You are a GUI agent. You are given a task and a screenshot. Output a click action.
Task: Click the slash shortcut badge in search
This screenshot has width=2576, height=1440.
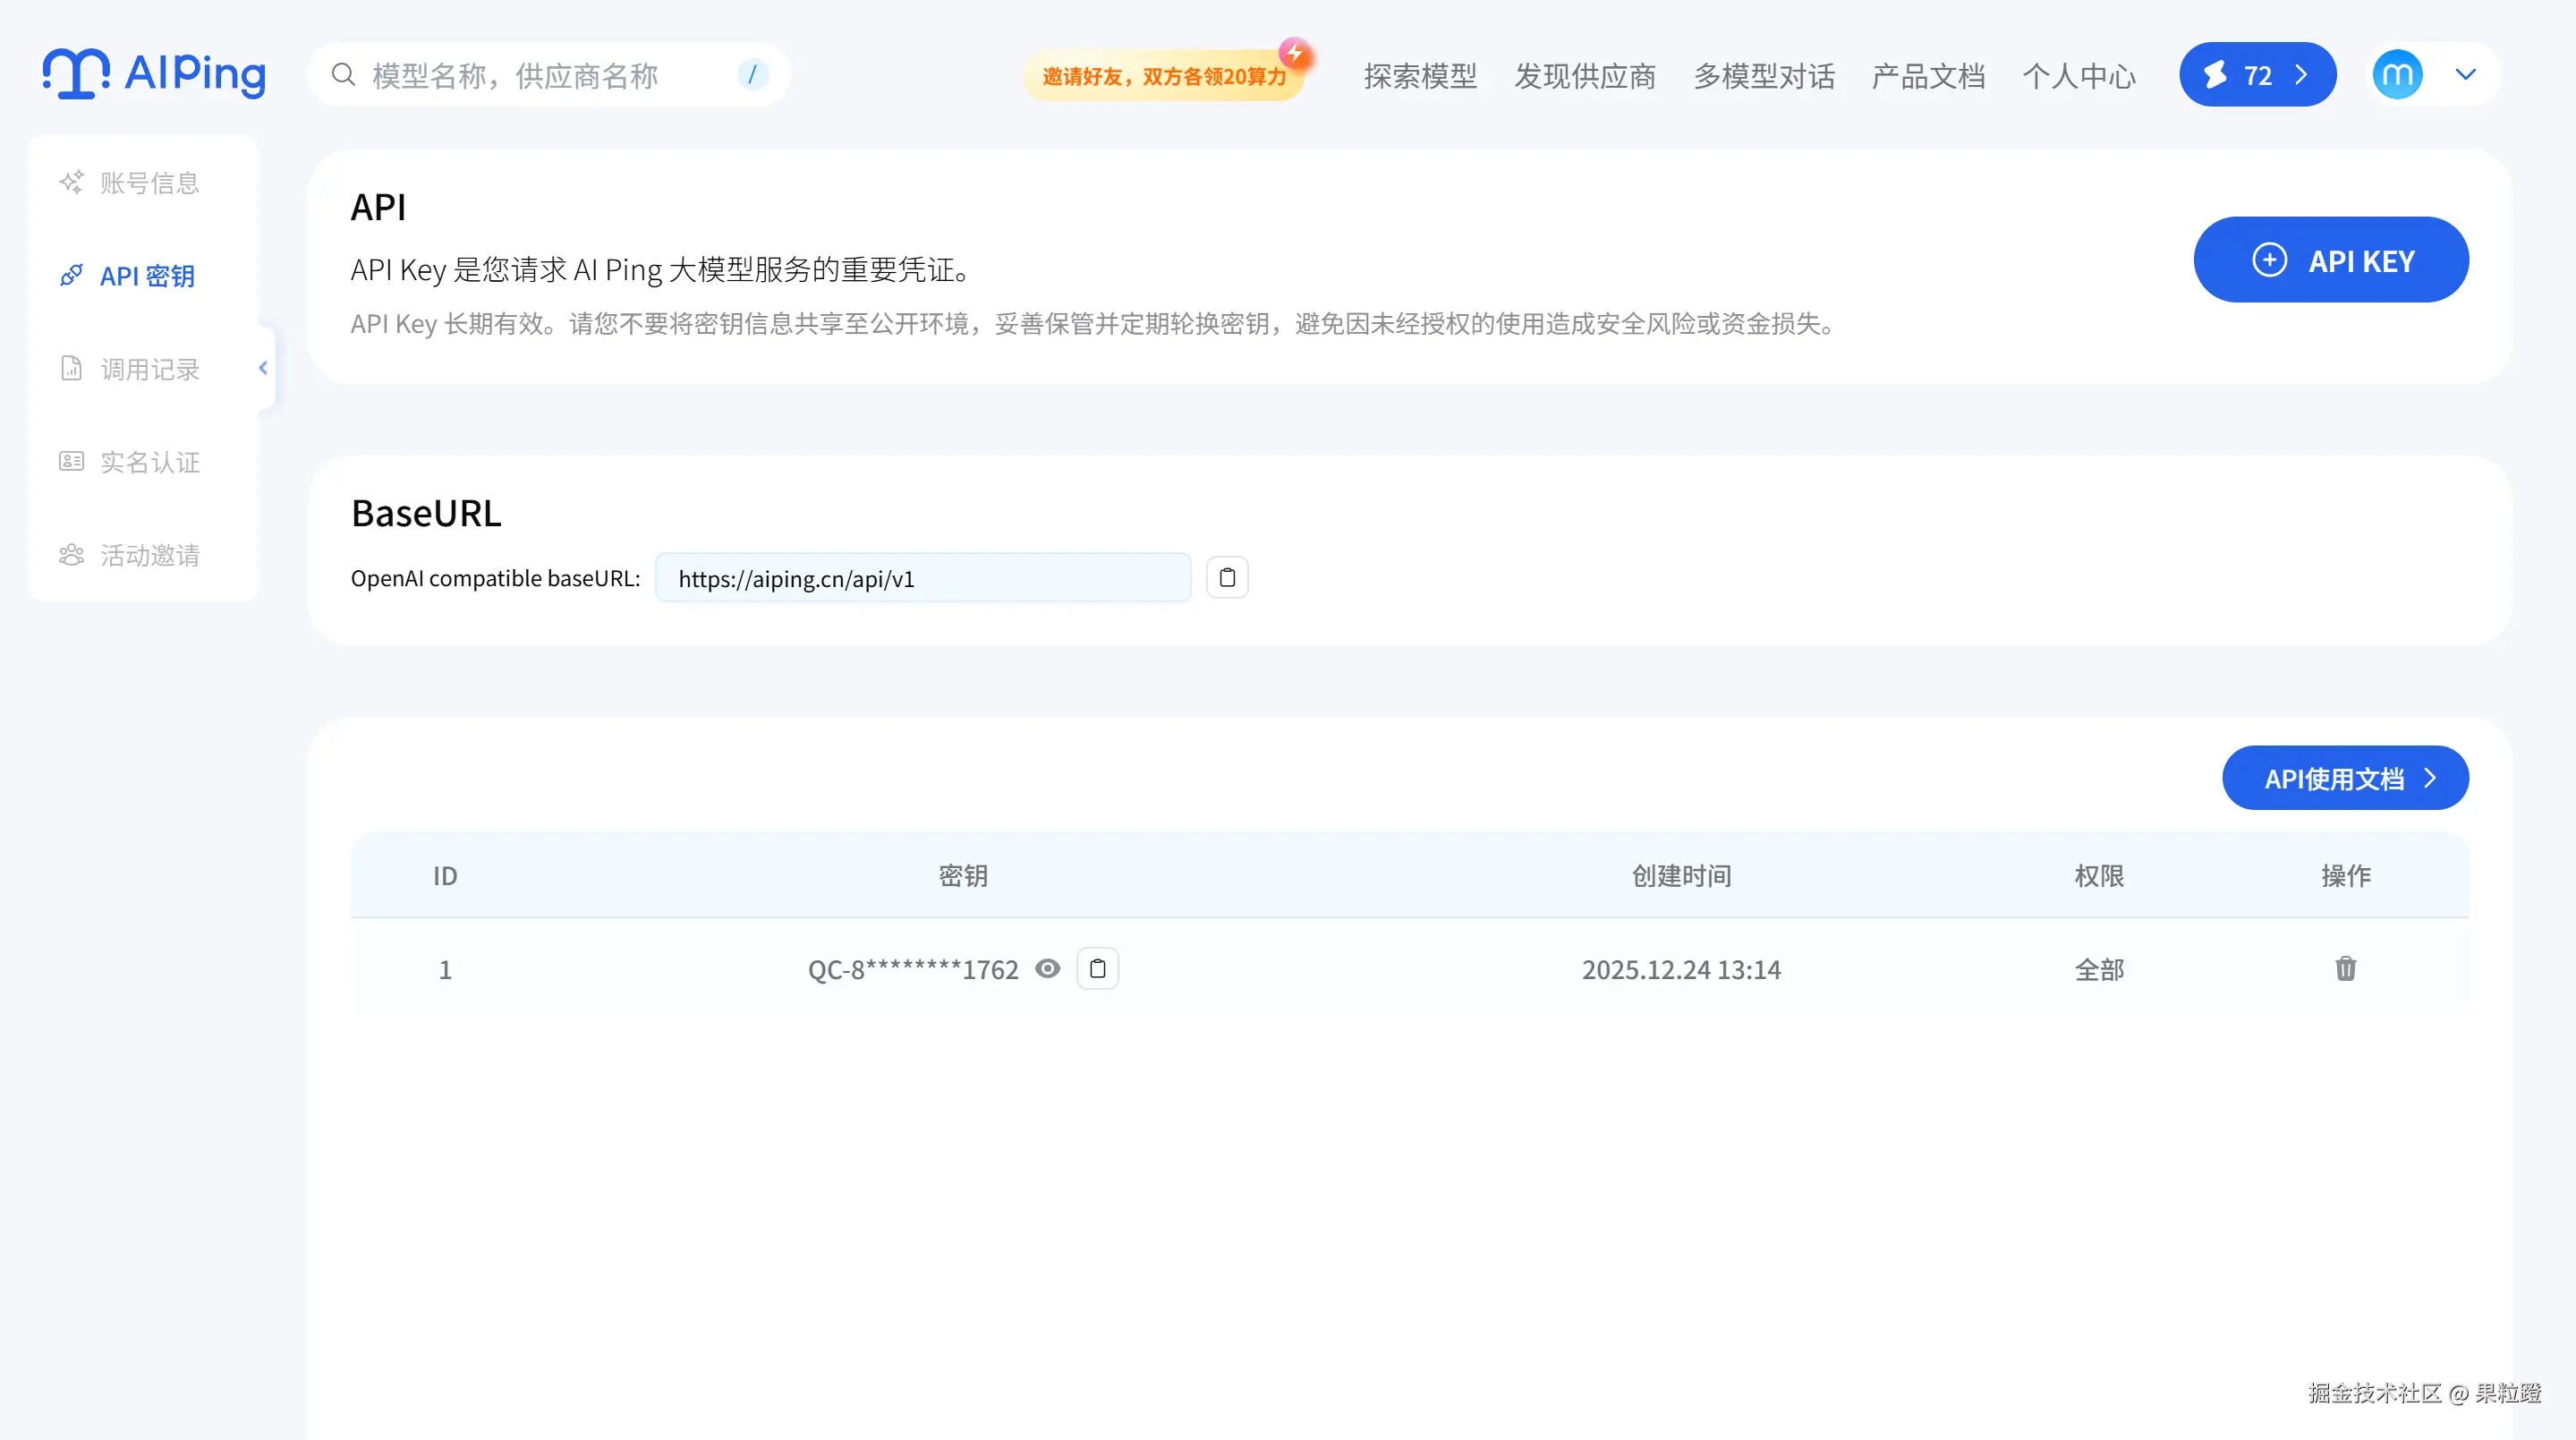coord(752,75)
